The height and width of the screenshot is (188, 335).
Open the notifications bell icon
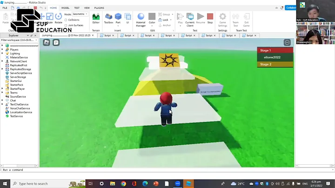coord(282,8)
